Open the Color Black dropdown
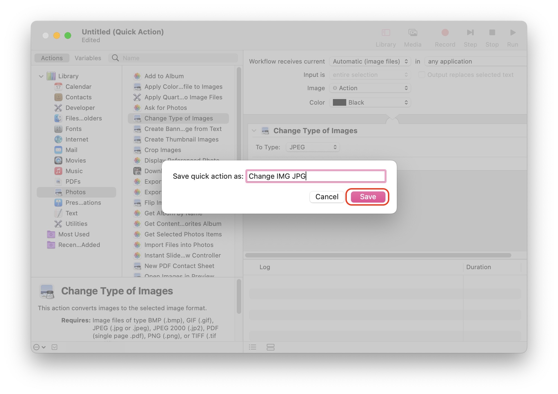This screenshot has height=394, width=558. 370,102
